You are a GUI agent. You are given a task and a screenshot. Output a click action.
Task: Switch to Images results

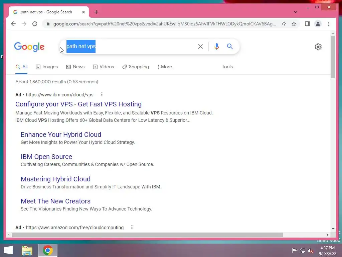(x=47, y=67)
